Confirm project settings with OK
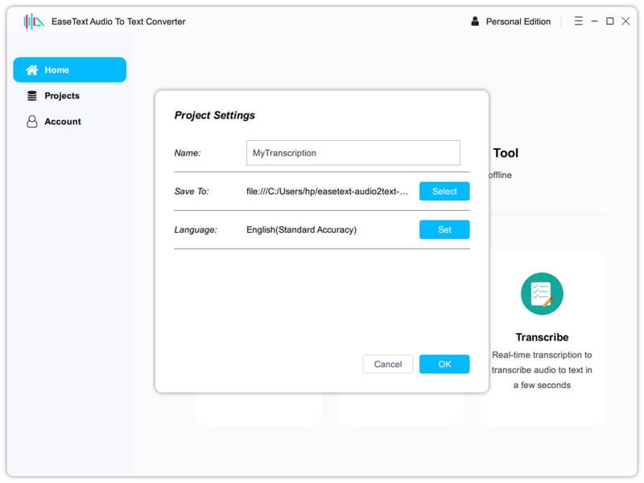The image size is (644, 483). (444, 364)
